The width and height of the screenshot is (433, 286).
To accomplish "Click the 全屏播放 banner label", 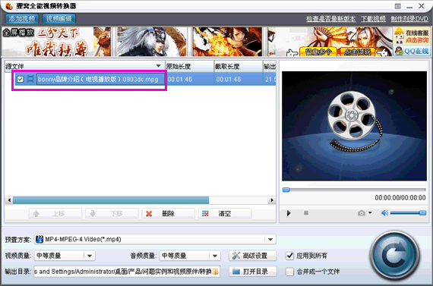I will click(x=18, y=33).
